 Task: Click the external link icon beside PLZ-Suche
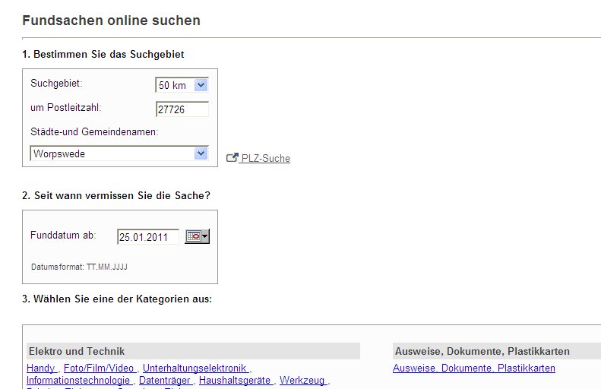tap(232, 157)
